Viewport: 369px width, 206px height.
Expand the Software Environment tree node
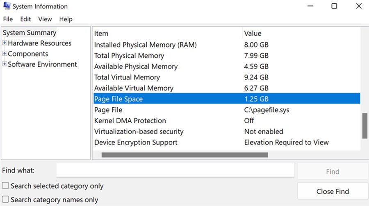click(x=5, y=64)
